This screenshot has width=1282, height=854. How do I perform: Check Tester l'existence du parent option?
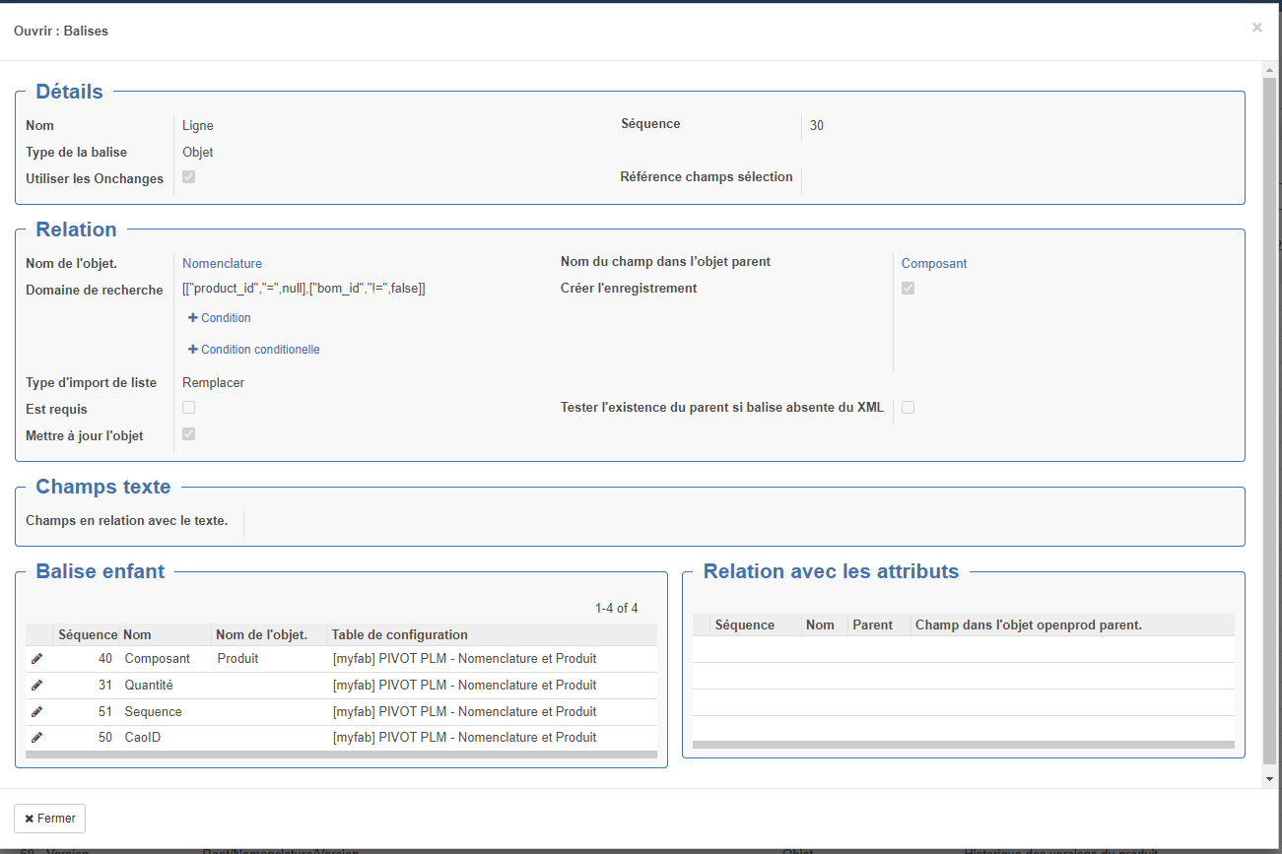908,408
